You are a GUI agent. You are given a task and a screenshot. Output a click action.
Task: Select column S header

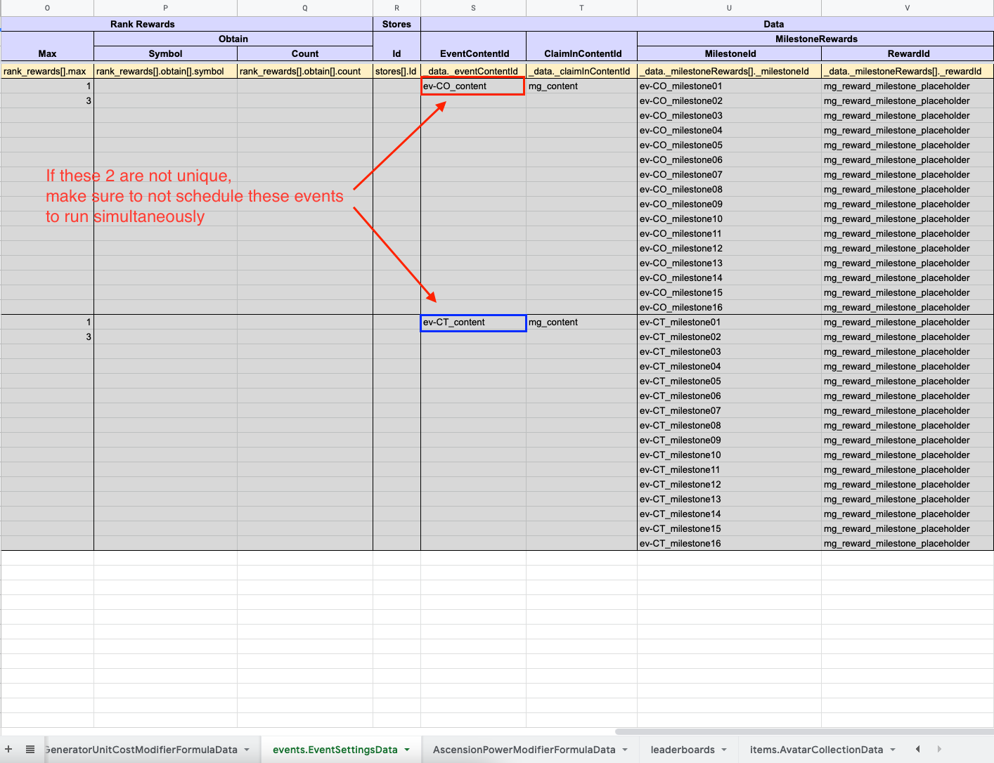(473, 8)
